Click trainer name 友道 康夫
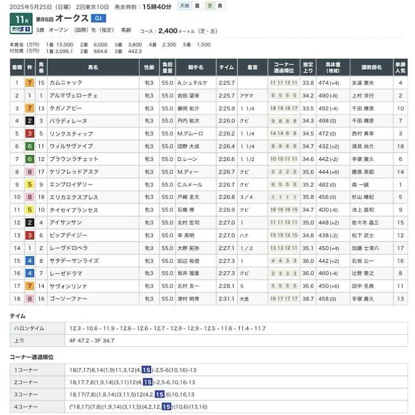 pyautogui.click(x=363, y=83)
